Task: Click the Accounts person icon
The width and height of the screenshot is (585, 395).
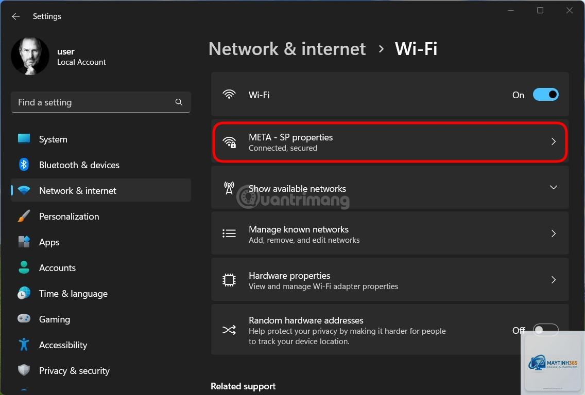Action: click(24, 267)
